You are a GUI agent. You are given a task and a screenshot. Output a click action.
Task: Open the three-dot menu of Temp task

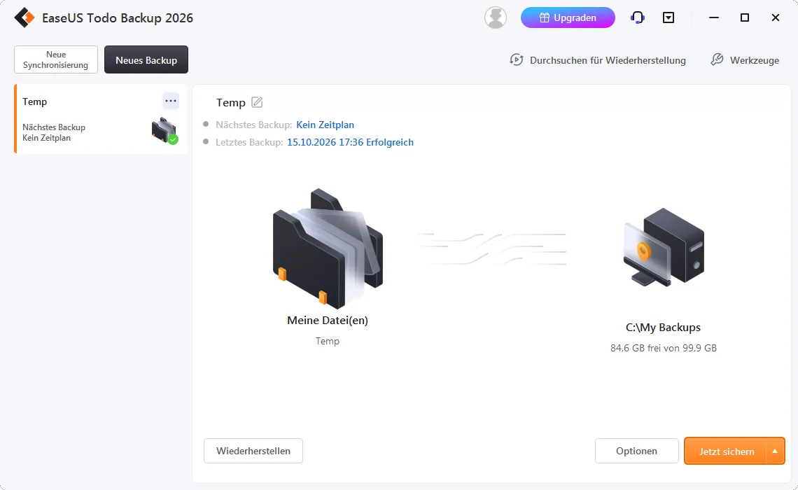[x=171, y=101]
